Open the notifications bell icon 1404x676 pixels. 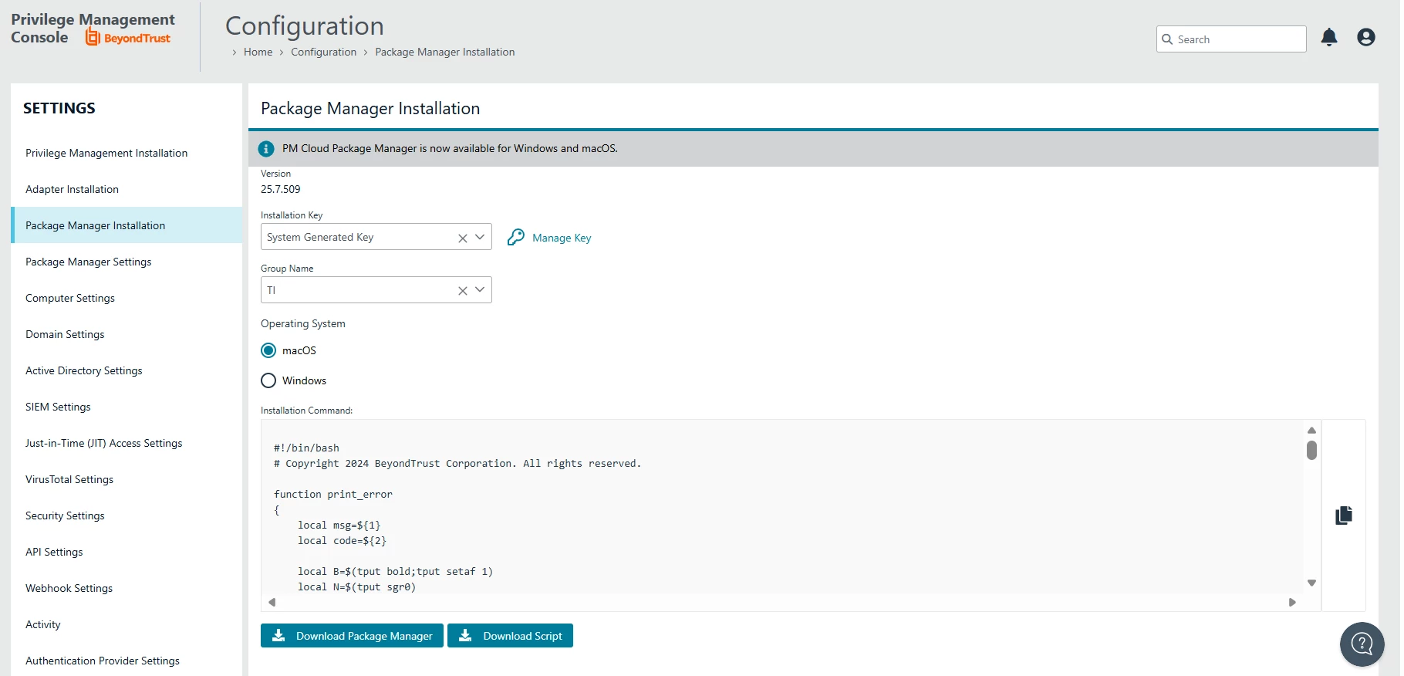point(1328,38)
